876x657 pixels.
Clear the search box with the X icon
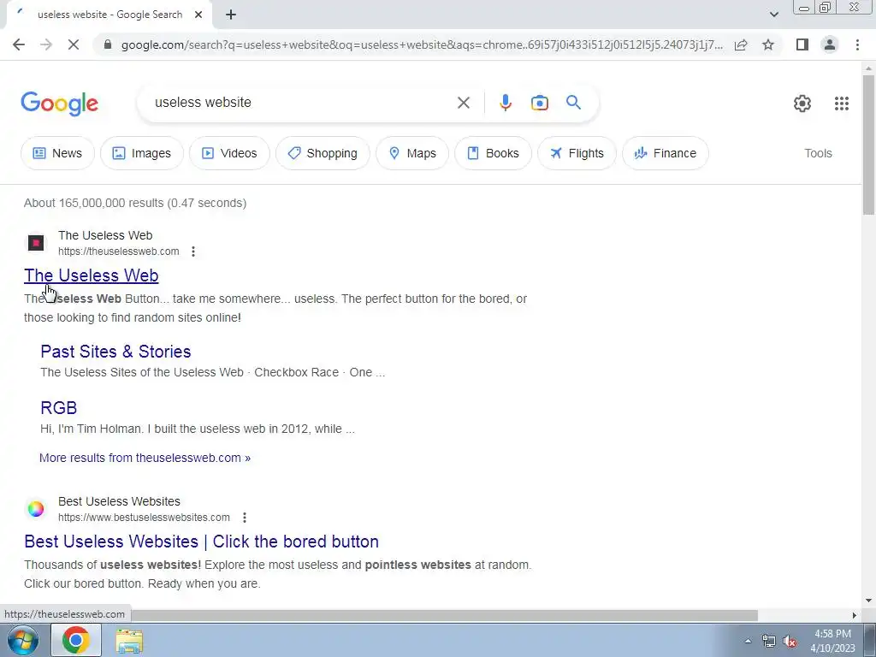463,103
